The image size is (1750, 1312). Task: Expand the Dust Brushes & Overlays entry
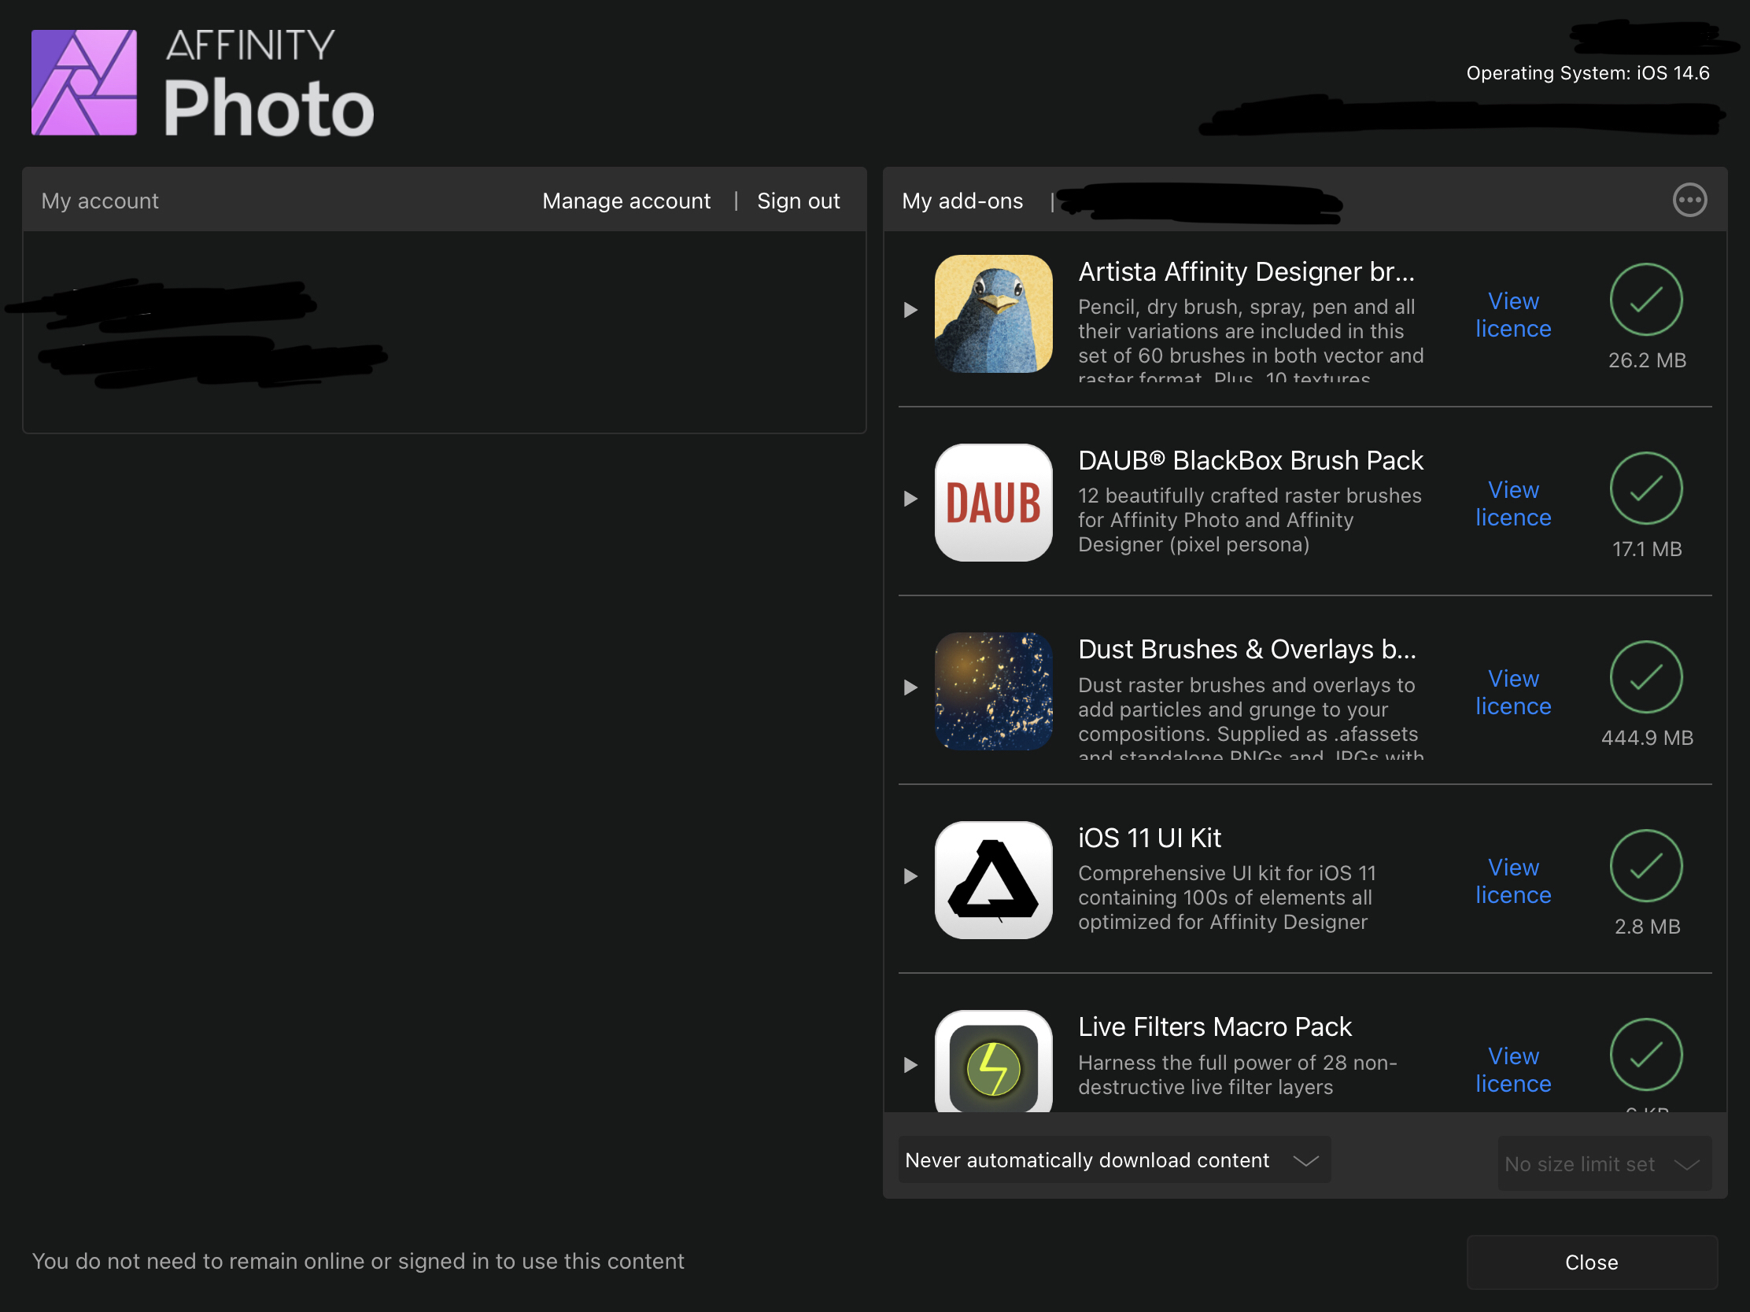pyautogui.click(x=910, y=687)
